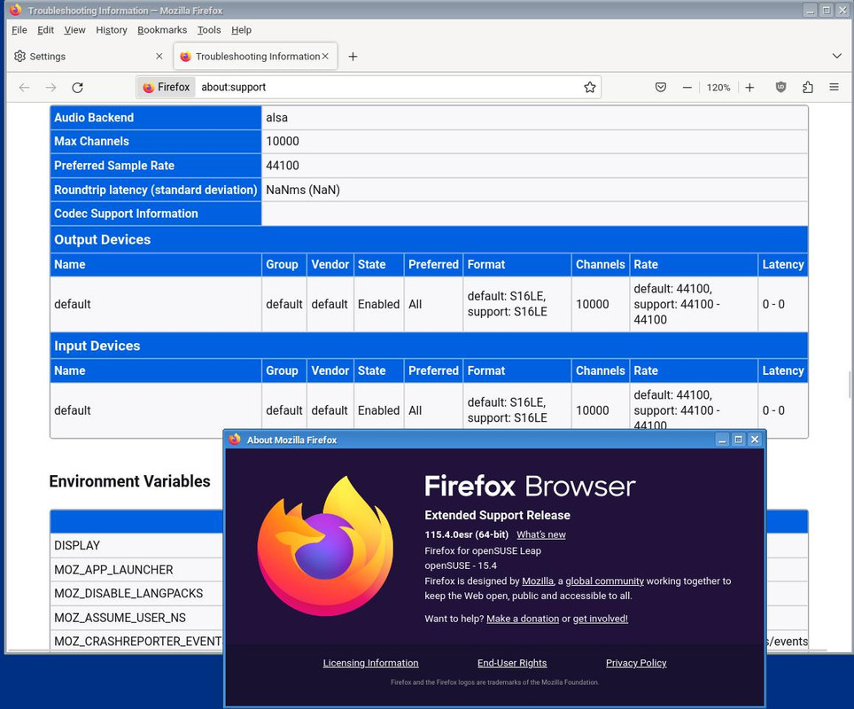This screenshot has height=709, width=854.
Task: Open the History menu
Action: pos(111,30)
